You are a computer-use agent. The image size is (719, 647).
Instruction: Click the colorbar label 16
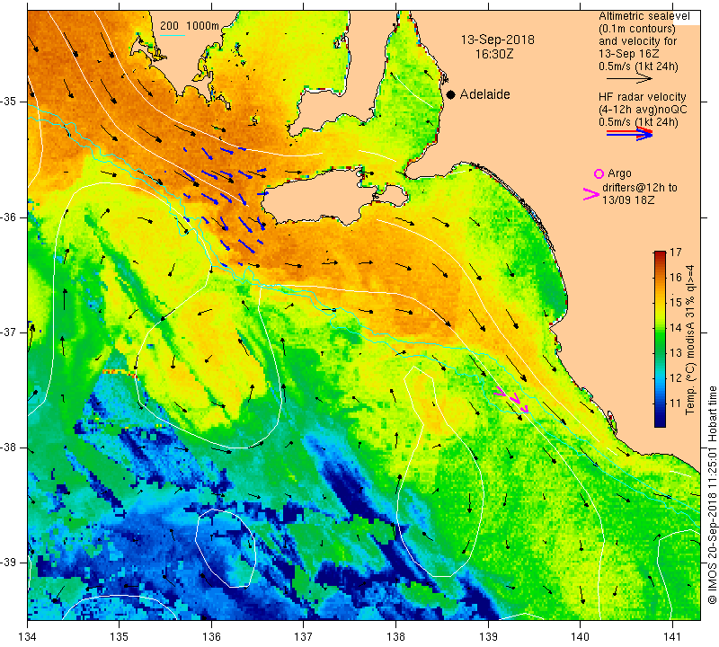click(676, 277)
